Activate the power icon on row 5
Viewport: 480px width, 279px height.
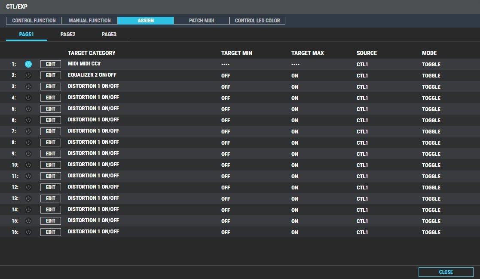point(28,109)
